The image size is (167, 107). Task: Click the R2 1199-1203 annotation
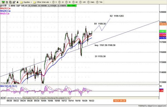tap(117, 16)
